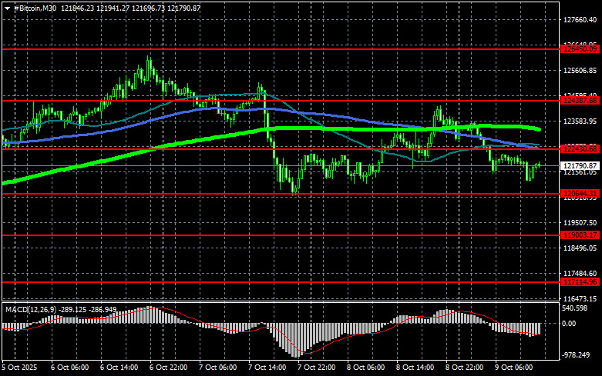The image size is (602, 376).
Task: Select the red 124387.68 level price tag
Action: pos(580,101)
